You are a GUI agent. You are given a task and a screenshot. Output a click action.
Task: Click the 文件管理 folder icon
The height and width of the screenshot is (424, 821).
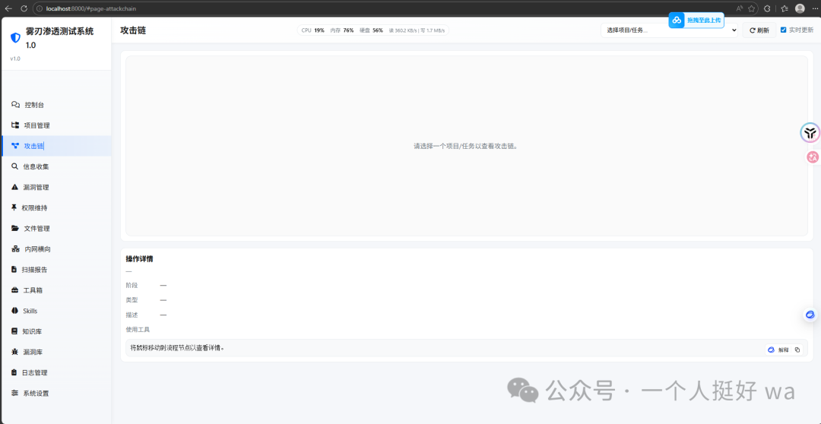click(15, 228)
